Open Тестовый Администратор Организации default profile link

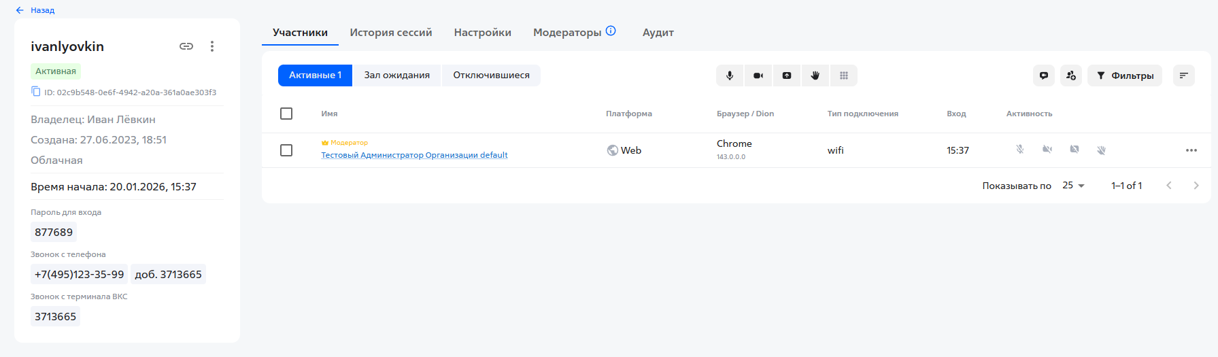point(414,155)
